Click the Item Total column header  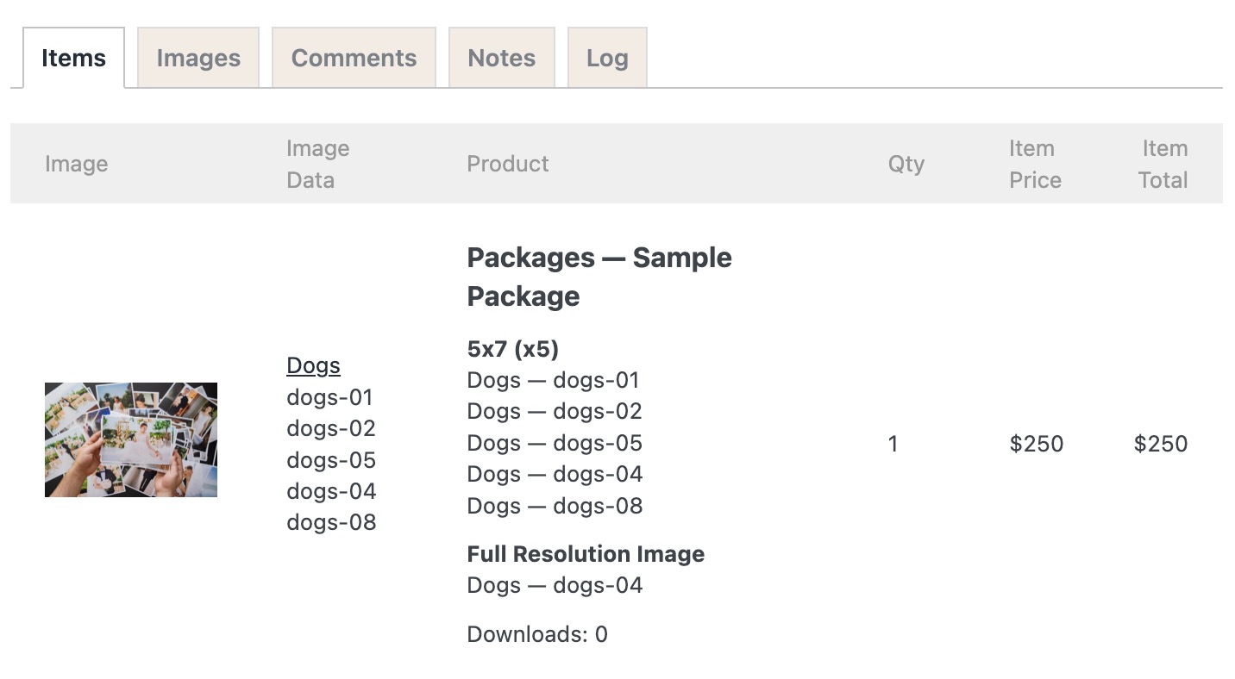pos(1164,164)
